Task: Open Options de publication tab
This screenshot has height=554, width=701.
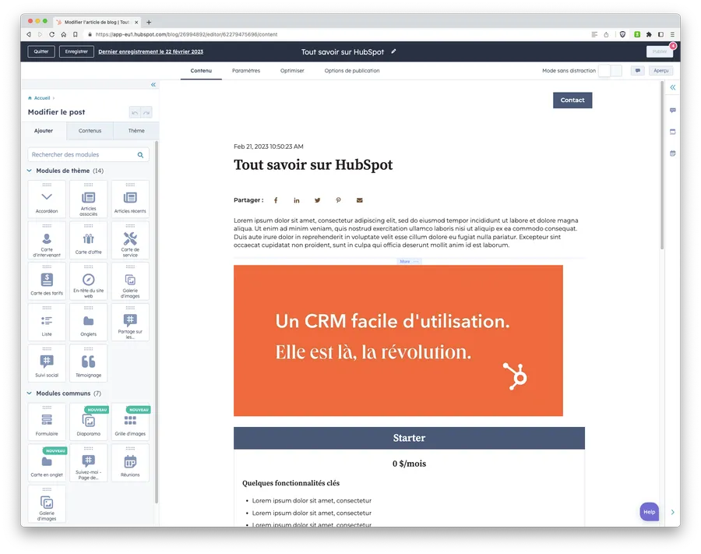Action: [x=352, y=71]
